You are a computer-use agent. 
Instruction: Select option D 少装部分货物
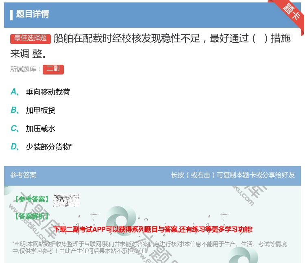(41, 147)
